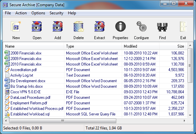
Task: Click the Text Document type cell
Action: coord(78,75)
